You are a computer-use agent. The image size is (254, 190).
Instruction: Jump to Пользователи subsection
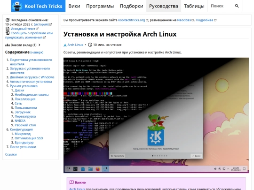point(26,108)
